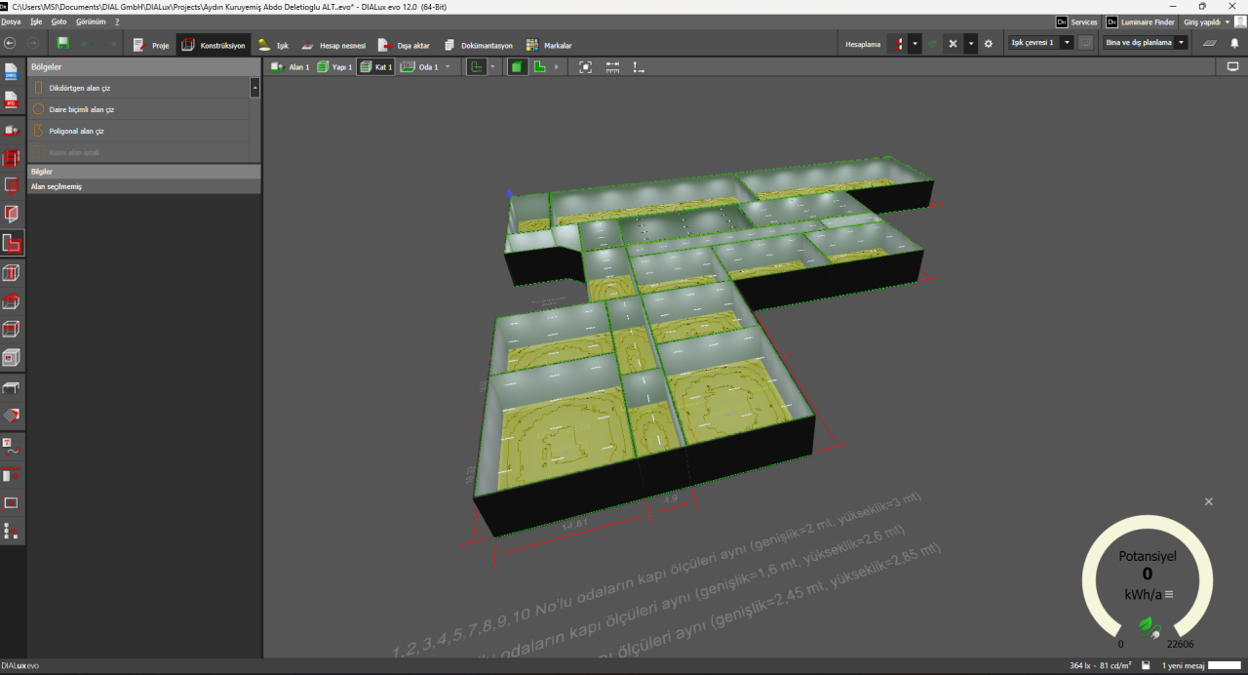This screenshot has width=1248, height=675.
Task: Switch to the Markalar tab
Action: (549, 45)
